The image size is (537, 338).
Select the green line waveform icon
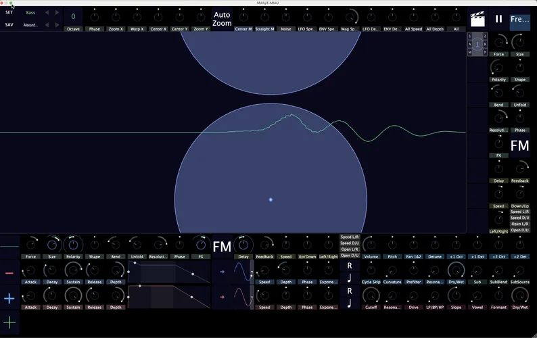click(x=9, y=246)
